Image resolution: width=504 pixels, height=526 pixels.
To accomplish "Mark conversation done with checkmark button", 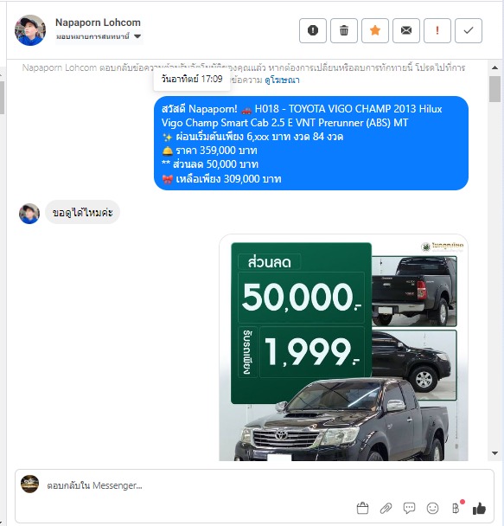I will (x=469, y=30).
